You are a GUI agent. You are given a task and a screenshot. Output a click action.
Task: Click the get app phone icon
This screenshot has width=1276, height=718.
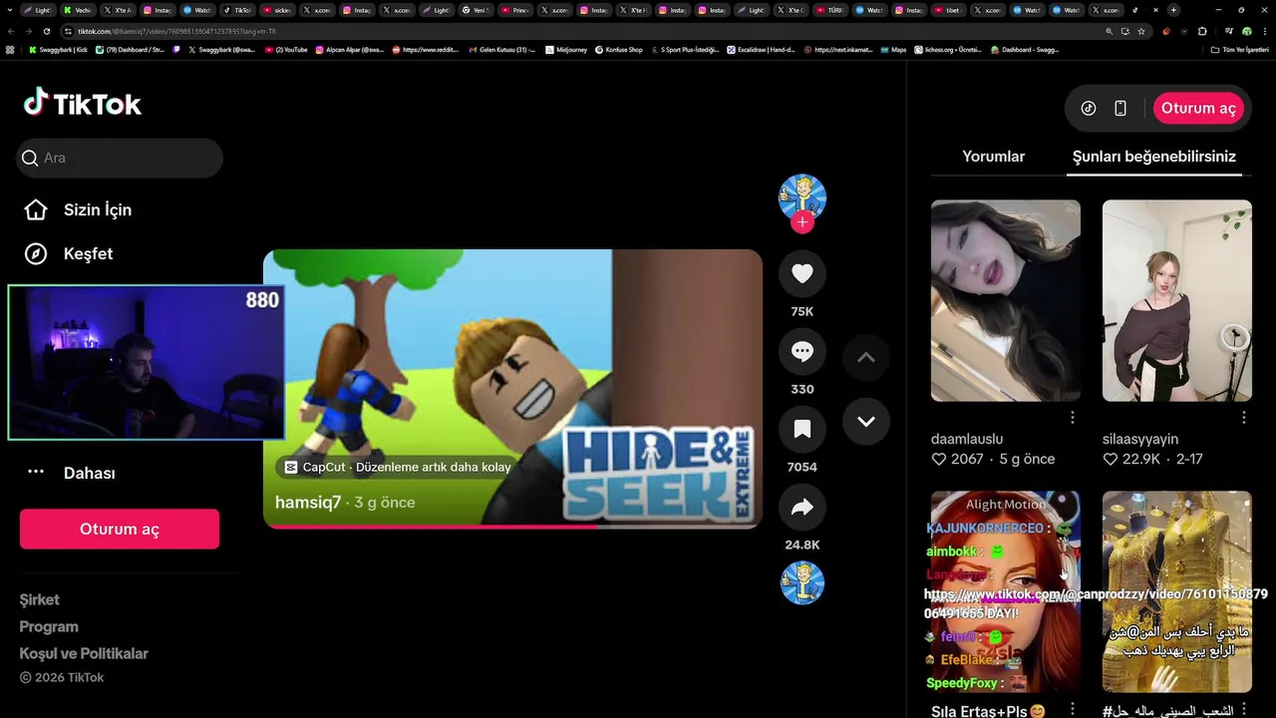(1120, 108)
